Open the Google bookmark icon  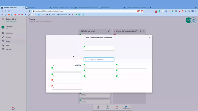[x=35, y=14]
